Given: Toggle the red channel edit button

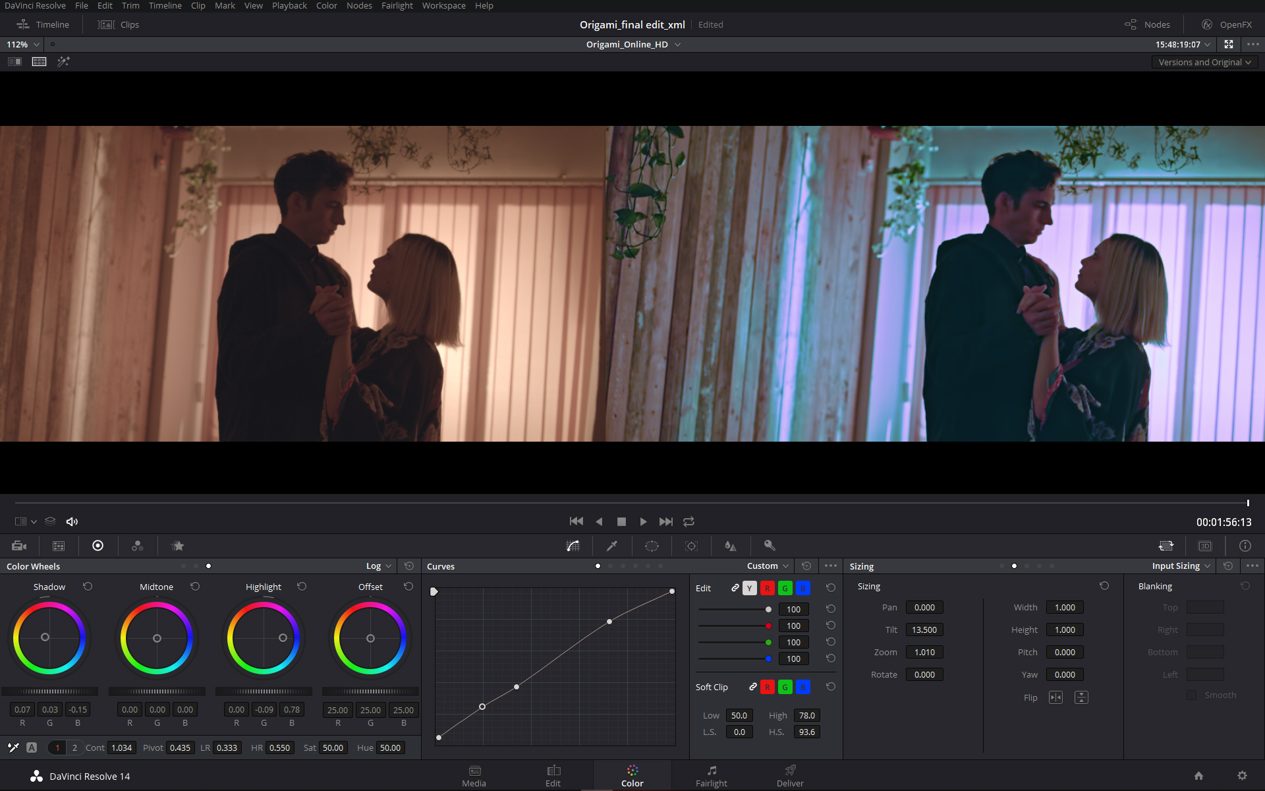Looking at the screenshot, I should point(767,588).
